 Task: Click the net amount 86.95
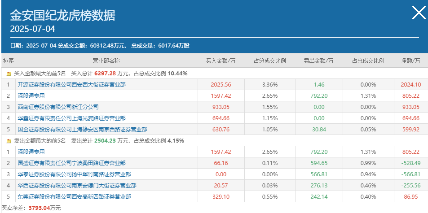[x=411, y=197]
